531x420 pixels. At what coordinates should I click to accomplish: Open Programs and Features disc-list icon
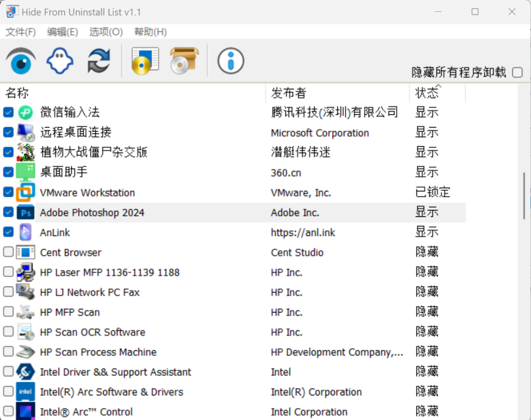pos(145,61)
